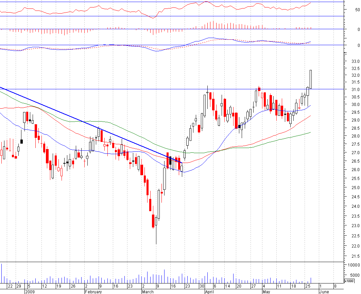Click the date label 29
This screenshot has width=361, height=294.
click(19, 286)
